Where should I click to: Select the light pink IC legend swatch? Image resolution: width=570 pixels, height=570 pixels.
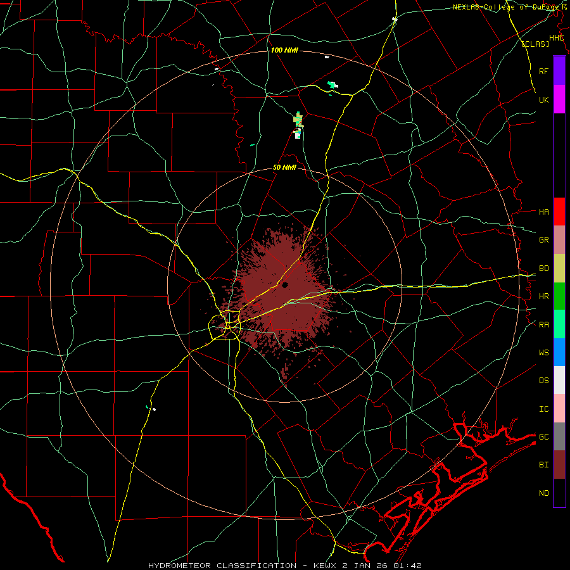(559, 408)
